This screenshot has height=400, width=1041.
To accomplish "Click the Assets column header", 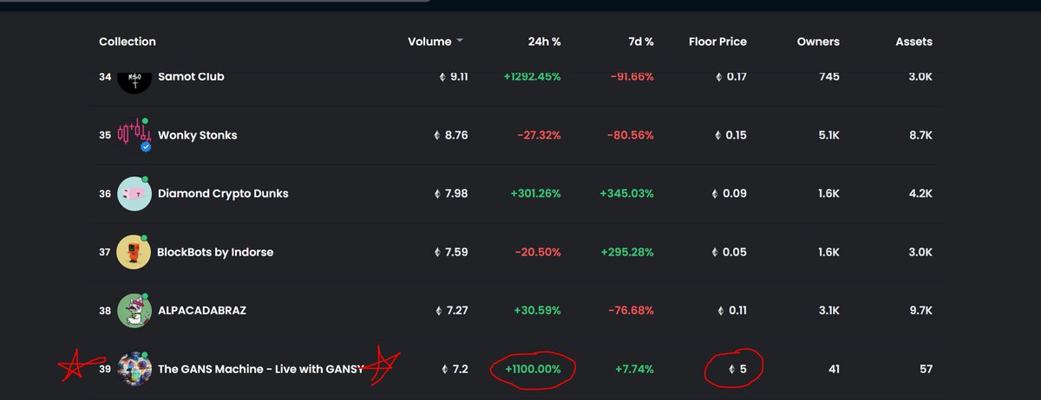I will click(914, 42).
